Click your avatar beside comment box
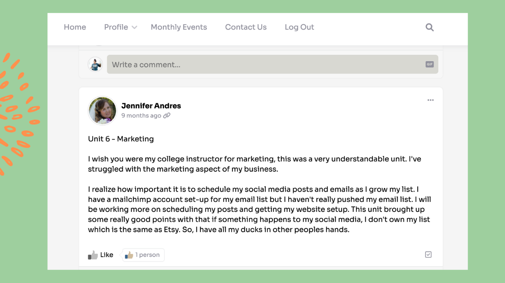The width and height of the screenshot is (505, 283). point(95,64)
